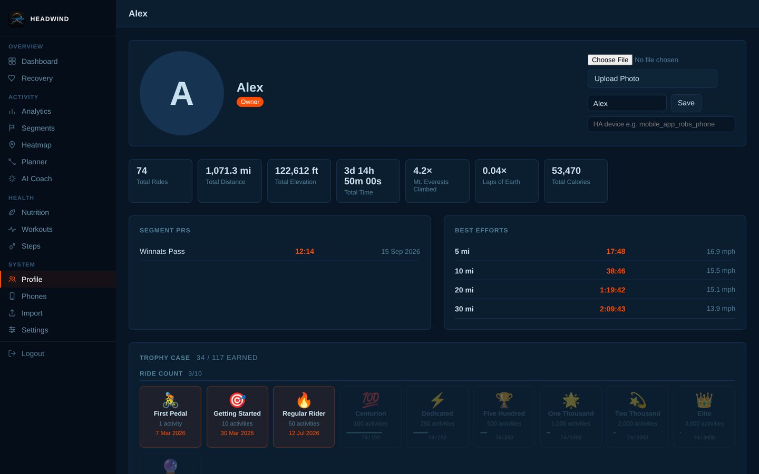Click the Analytics bar chart icon
This screenshot has width=759, height=474.
[12, 111]
